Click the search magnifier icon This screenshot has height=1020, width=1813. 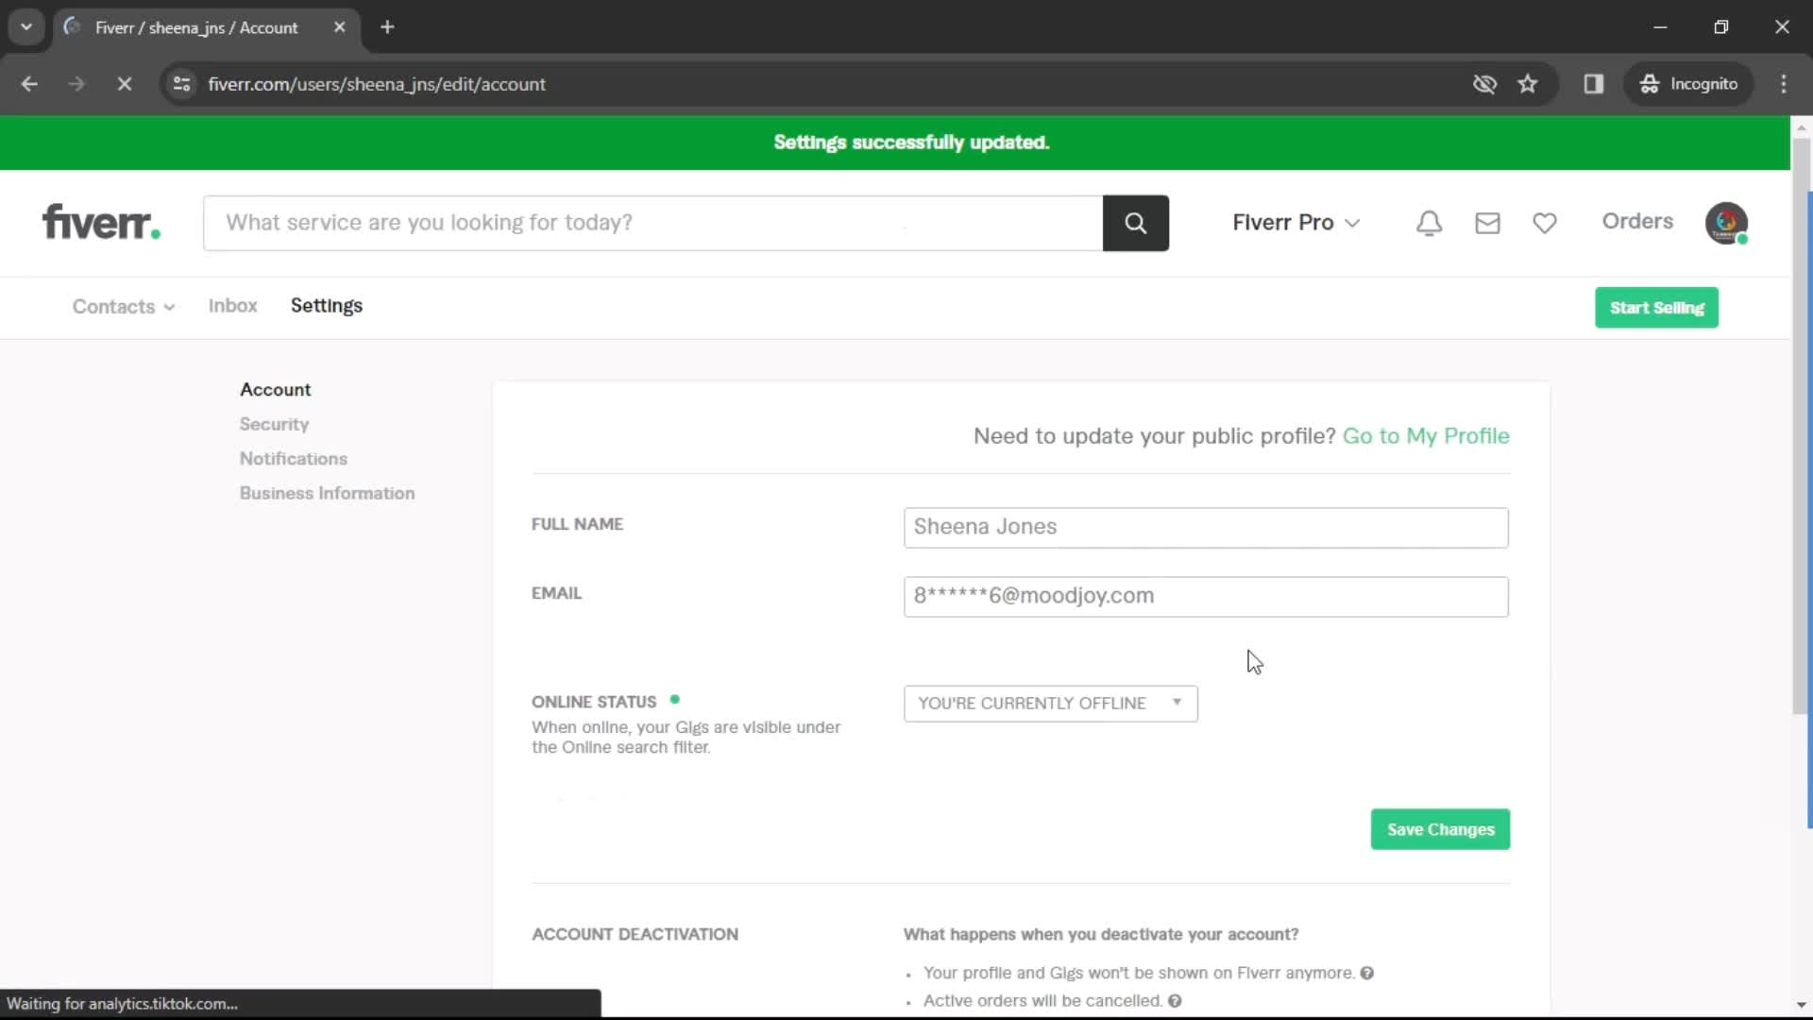click(1136, 222)
